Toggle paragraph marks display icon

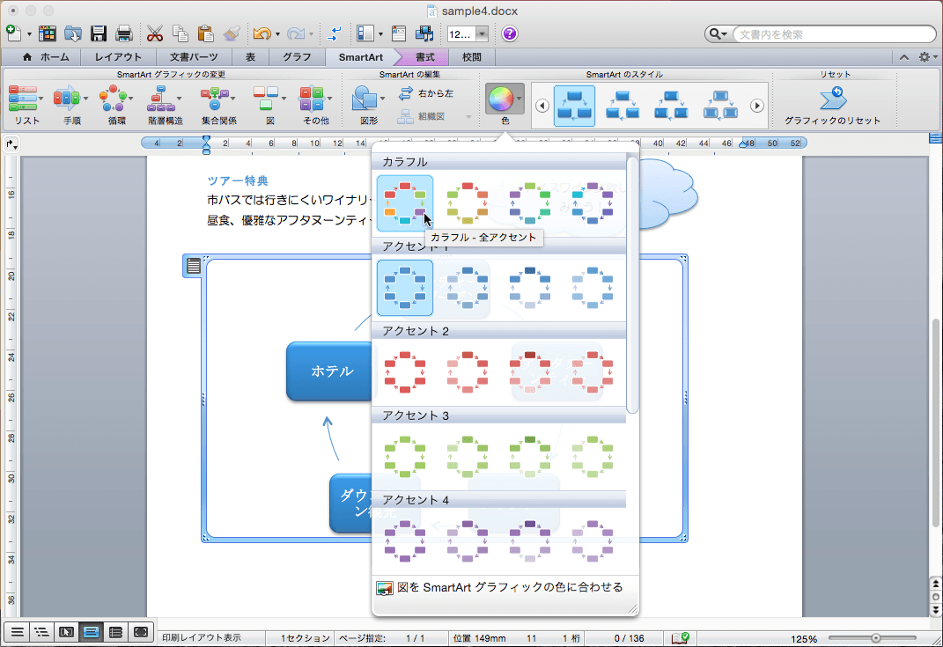click(335, 33)
